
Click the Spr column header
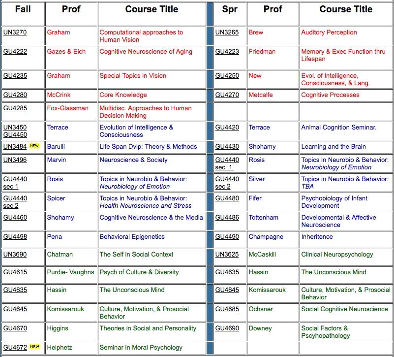tap(229, 9)
